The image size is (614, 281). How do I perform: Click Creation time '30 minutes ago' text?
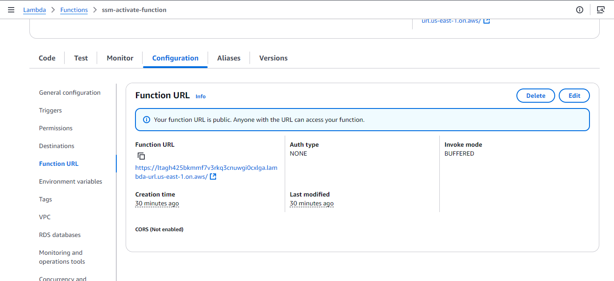pos(157,204)
